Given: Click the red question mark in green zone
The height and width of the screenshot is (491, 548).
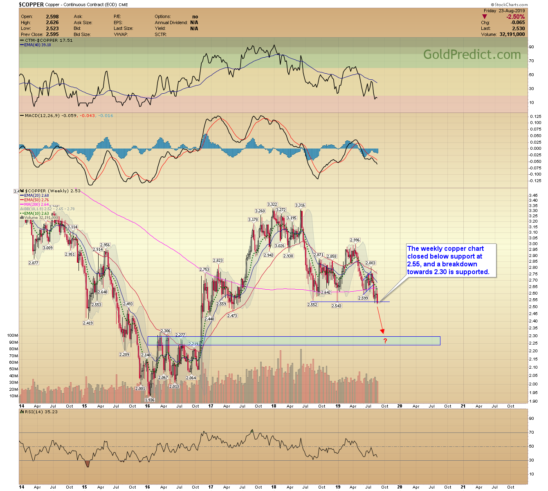Looking at the screenshot, I should pyautogui.click(x=385, y=341).
